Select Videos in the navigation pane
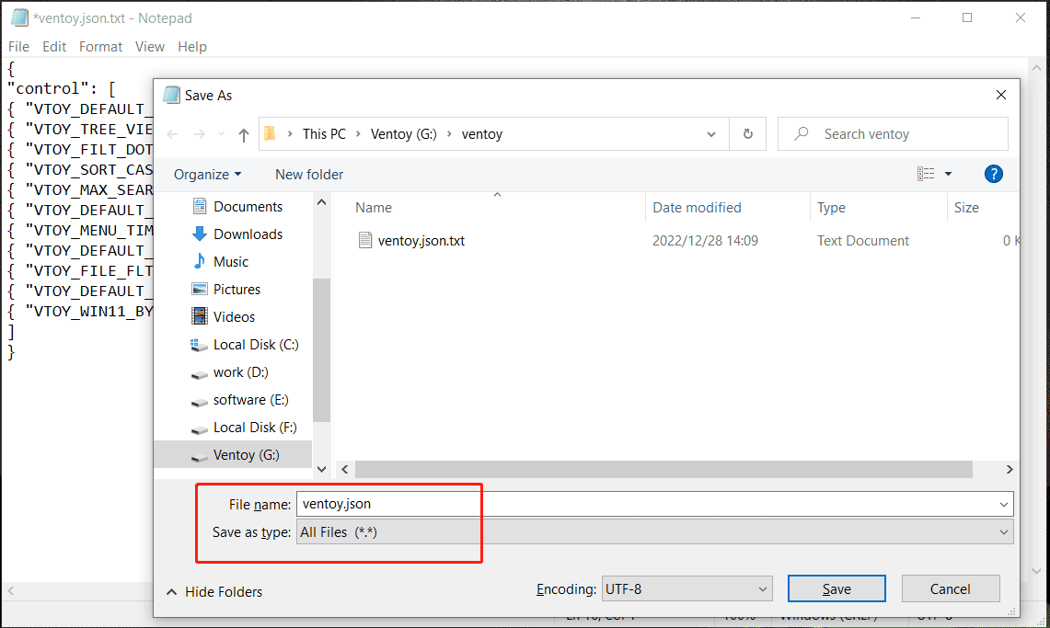Image resolution: width=1050 pixels, height=628 pixels. pyautogui.click(x=234, y=317)
